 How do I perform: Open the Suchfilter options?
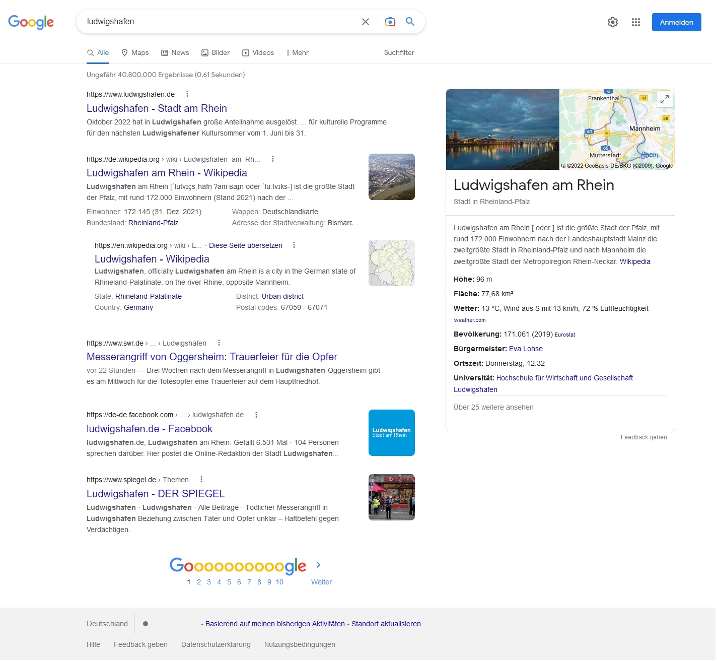tap(399, 52)
